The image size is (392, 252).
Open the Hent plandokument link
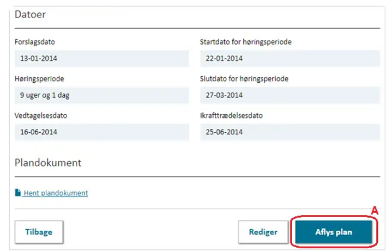(56, 193)
